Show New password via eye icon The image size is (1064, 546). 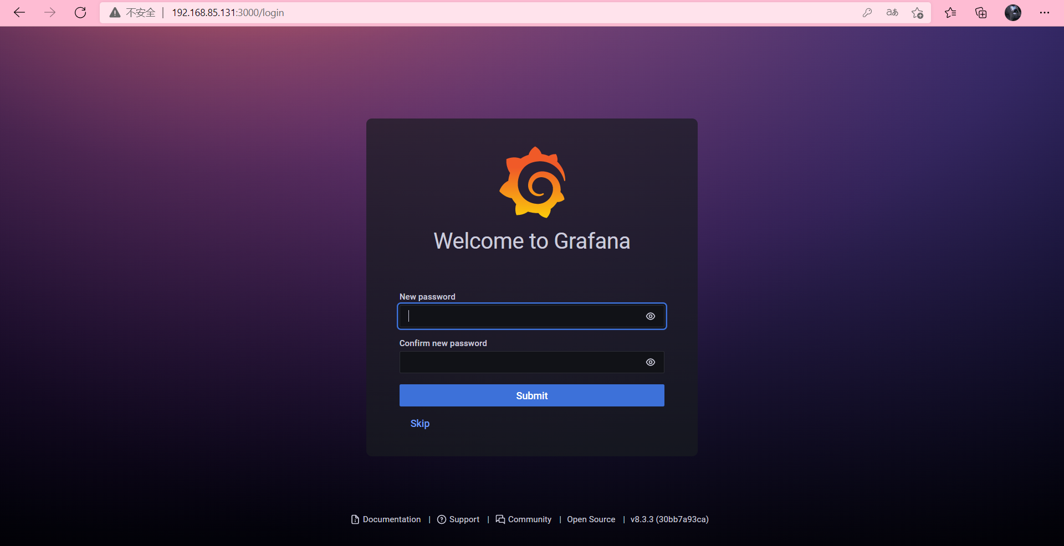click(x=651, y=316)
